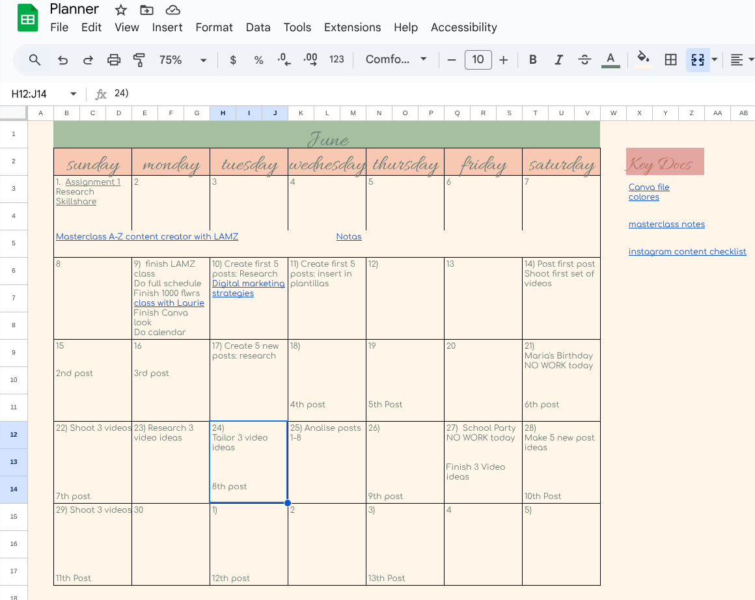This screenshot has height=600, width=755.
Task: Toggle bold formatting
Action: point(532,60)
